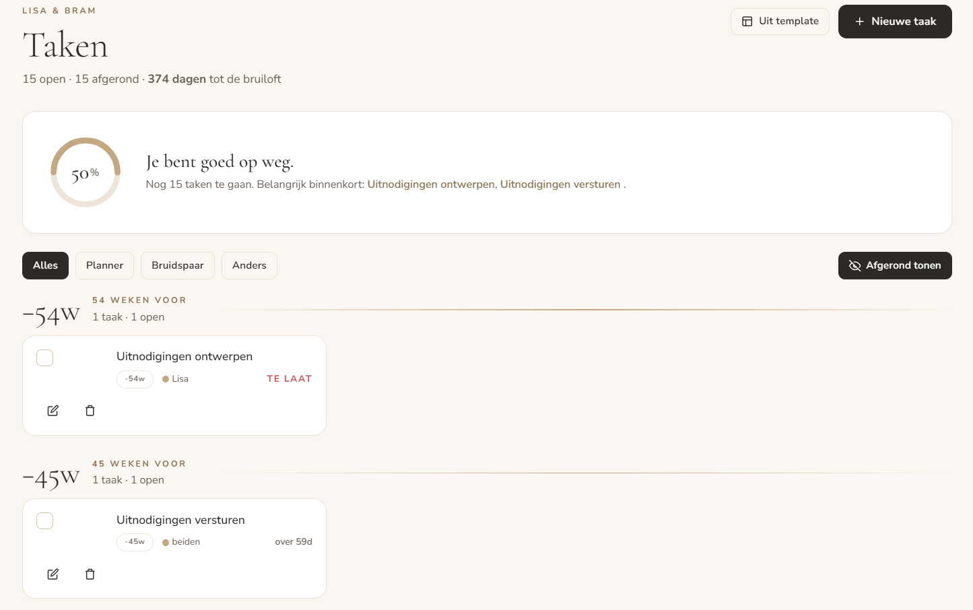
Task: Filter tasks by Bruidspaar
Action: point(178,265)
